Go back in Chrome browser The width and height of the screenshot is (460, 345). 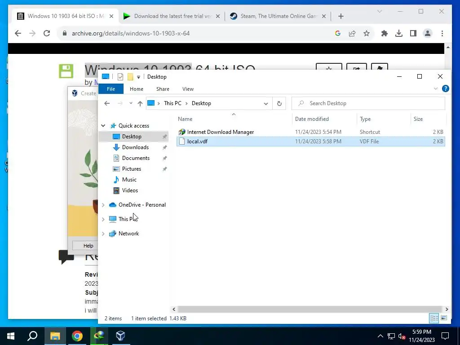point(18,33)
